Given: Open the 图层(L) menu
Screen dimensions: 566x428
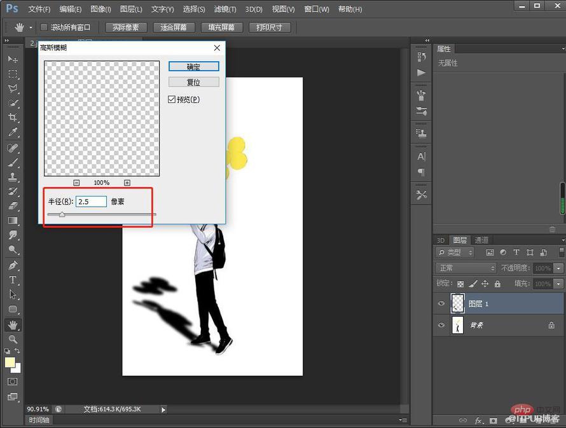Looking at the screenshot, I should click(131, 9).
